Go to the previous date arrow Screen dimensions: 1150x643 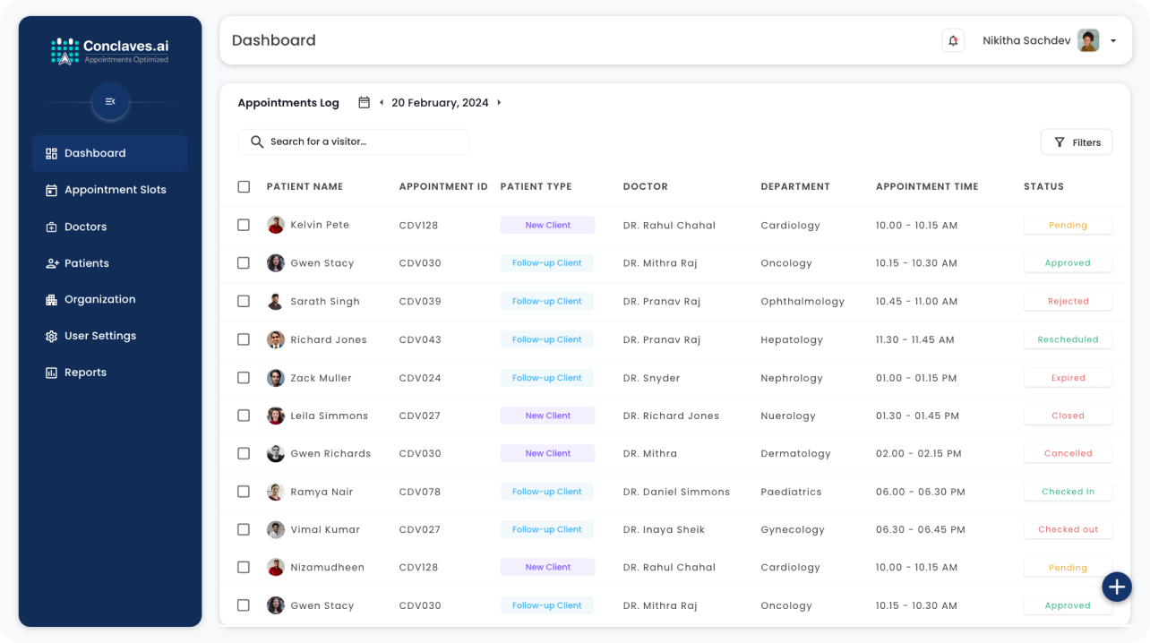[x=382, y=103]
